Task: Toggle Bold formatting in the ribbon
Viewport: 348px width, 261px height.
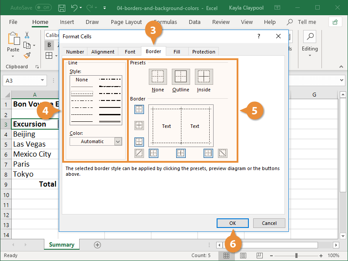Action: tap(49, 45)
